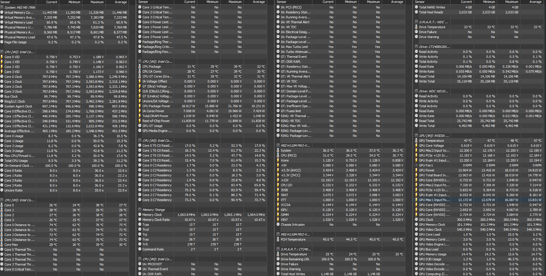Select the GPU Core Voltage row

(479, 146)
